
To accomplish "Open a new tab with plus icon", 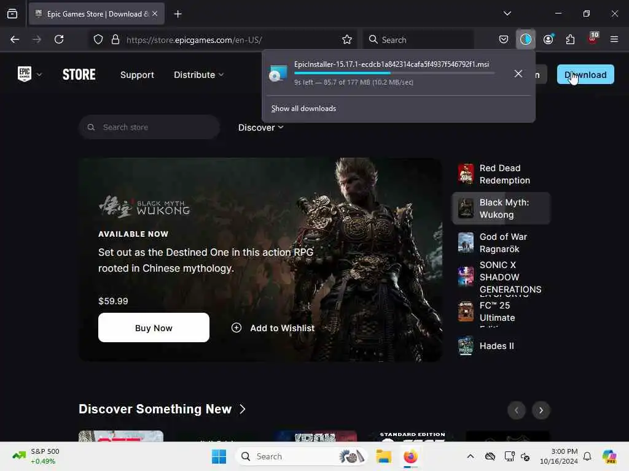I will (x=178, y=14).
